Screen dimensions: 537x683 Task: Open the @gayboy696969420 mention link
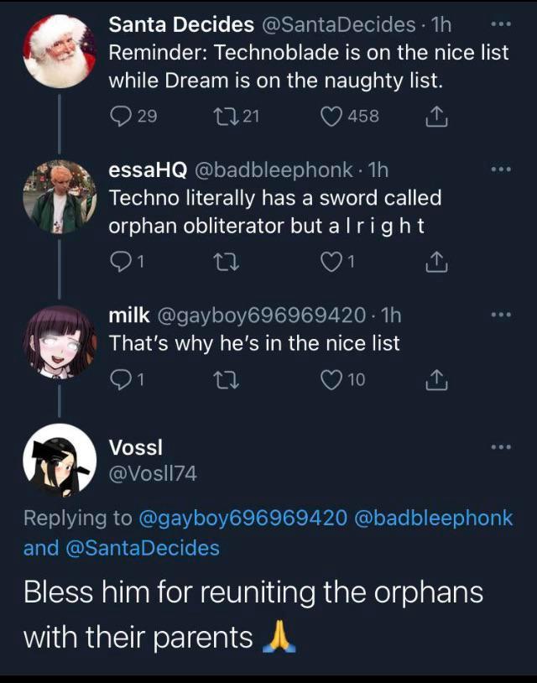[x=243, y=518]
